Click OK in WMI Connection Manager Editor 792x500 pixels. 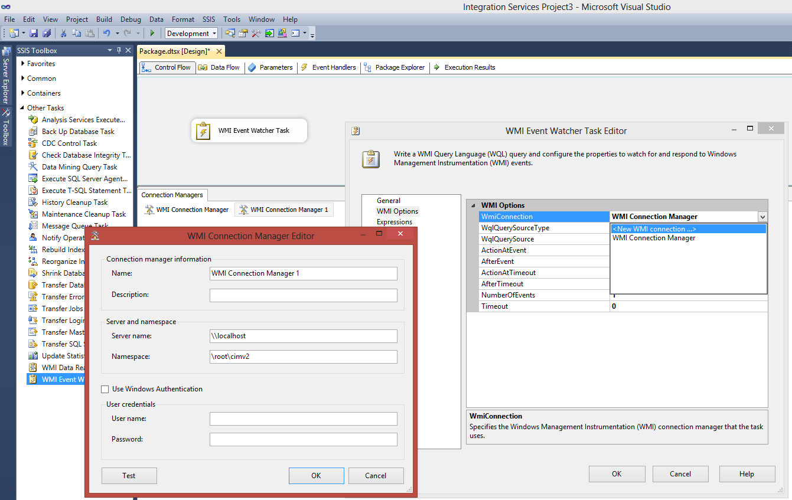[316, 476]
